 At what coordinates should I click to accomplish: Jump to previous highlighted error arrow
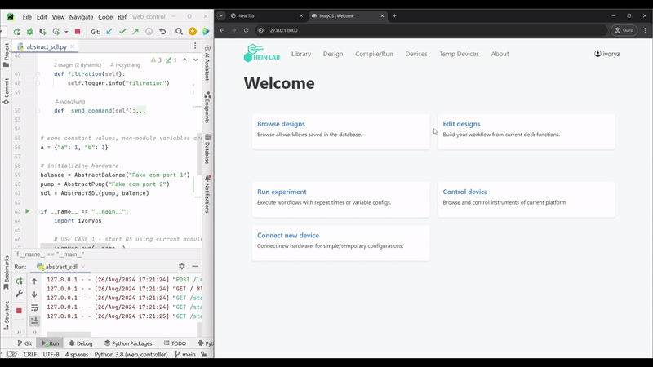click(184, 60)
